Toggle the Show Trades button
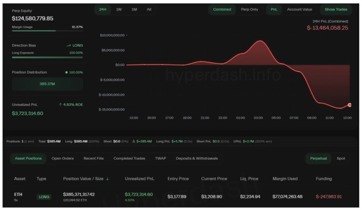The height and width of the screenshot is (210, 362). (336, 10)
